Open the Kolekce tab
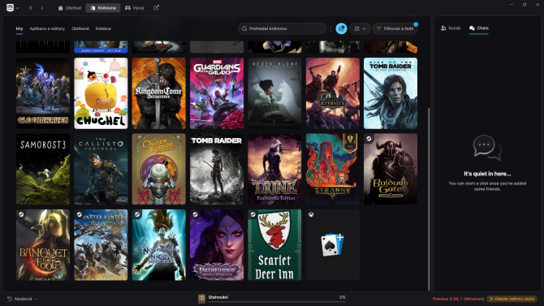 coord(103,28)
